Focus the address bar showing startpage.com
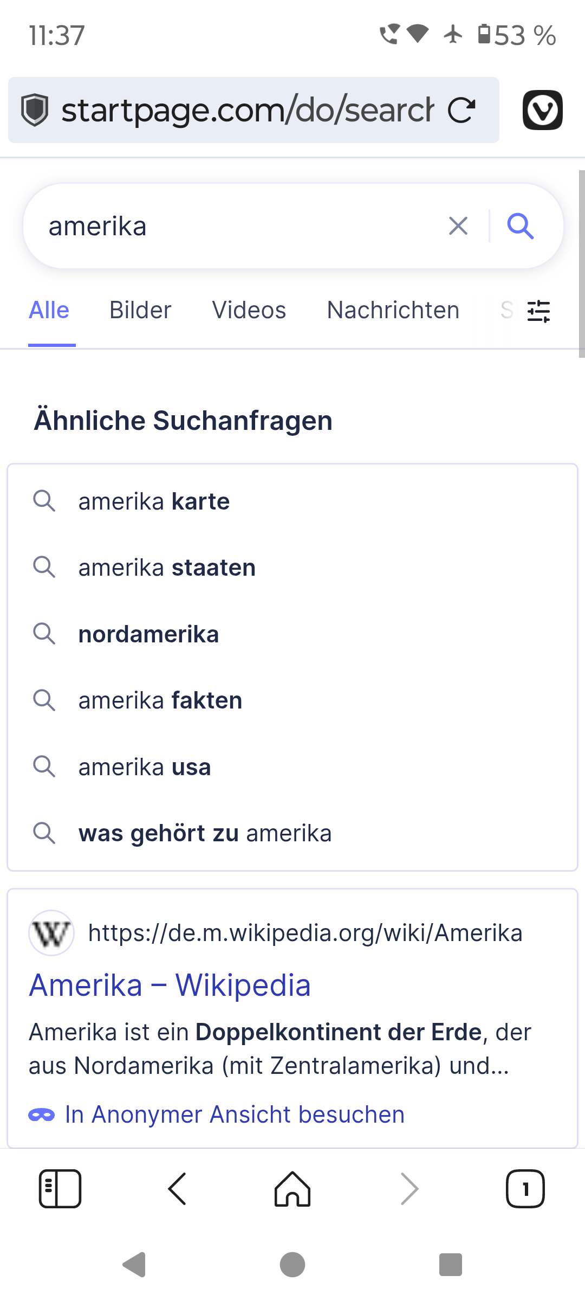The width and height of the screenshot is (585, 1301). point(246,110)
